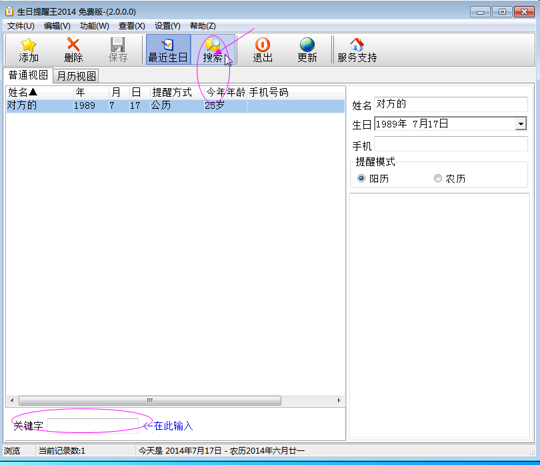
Task: Click the scrollbar left arrow
Action: tap(12, 400)
